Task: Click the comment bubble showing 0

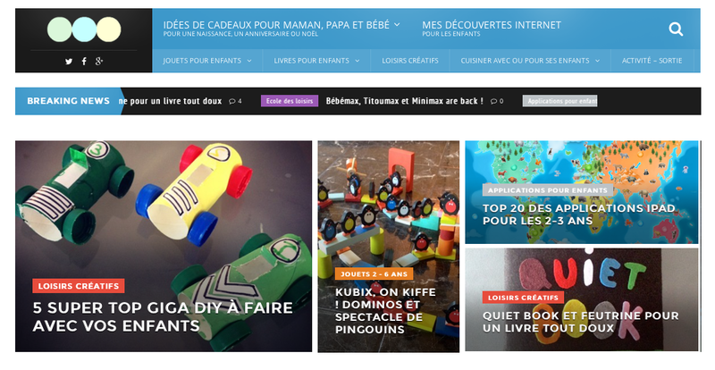Action: pos(497,101)
